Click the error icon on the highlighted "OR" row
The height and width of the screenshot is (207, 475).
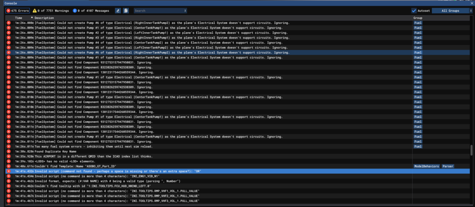pos(9,171)
